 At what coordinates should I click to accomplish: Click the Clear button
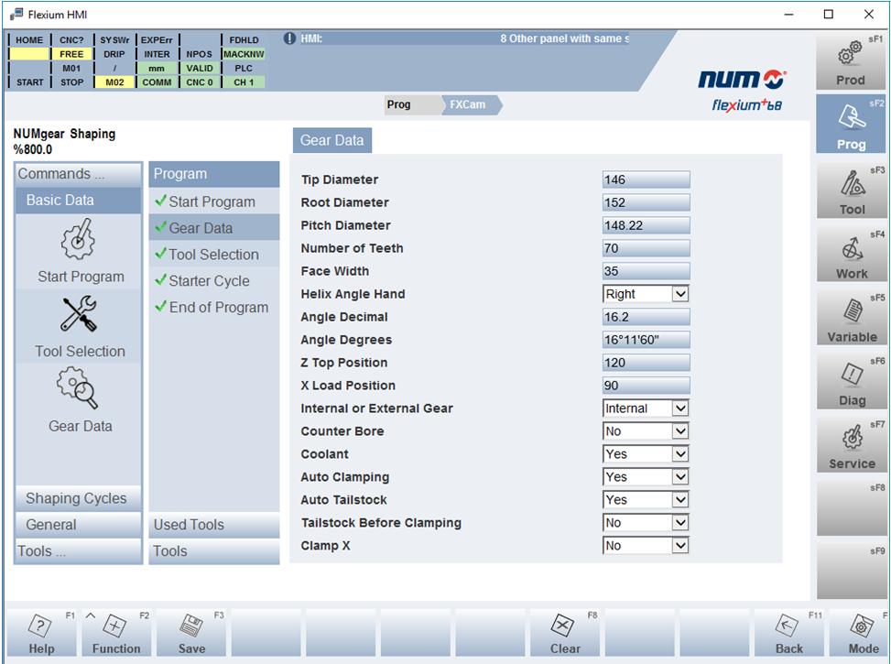(x=565, y=633)
